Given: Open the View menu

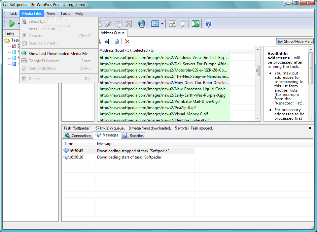Looking at the screenshot, I should click(51, 14).
